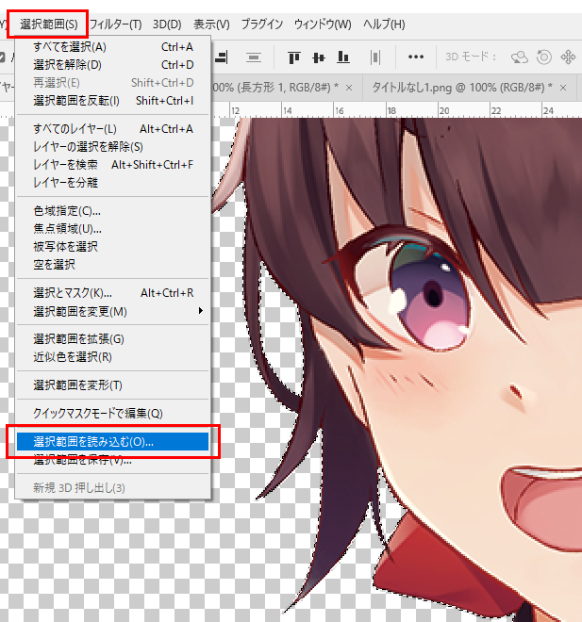Open the フィルター(T) menu

[x=115, y=25]
